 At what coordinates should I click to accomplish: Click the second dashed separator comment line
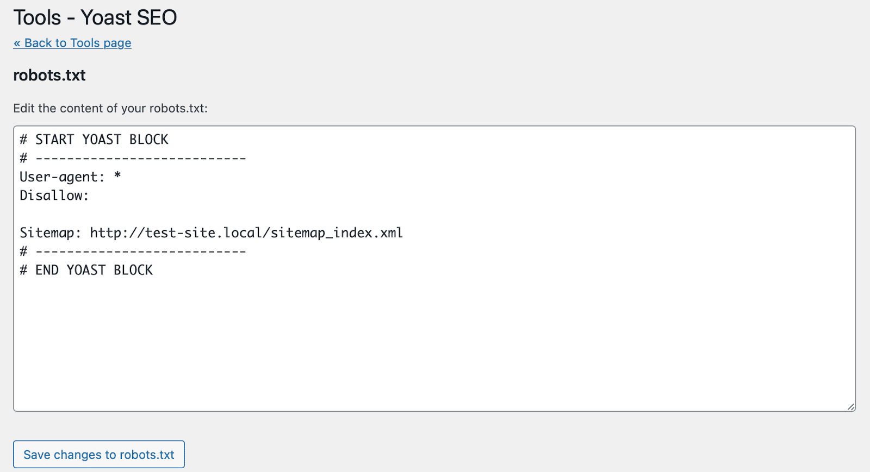click(133, 251)
